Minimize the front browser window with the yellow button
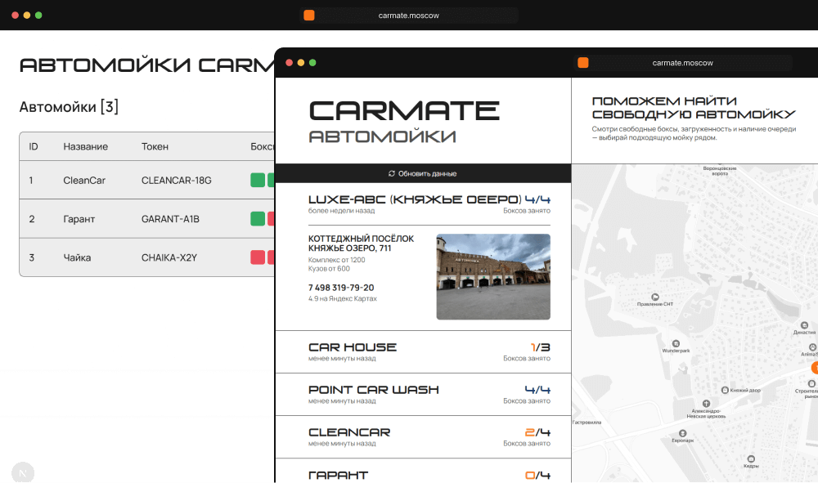Image resolution: width=818 pixels, height=483 pixels. click(301, 63)
